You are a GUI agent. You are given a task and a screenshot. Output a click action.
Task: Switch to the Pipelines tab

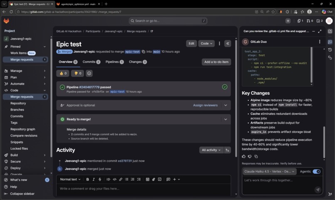[x=115, y=62]
